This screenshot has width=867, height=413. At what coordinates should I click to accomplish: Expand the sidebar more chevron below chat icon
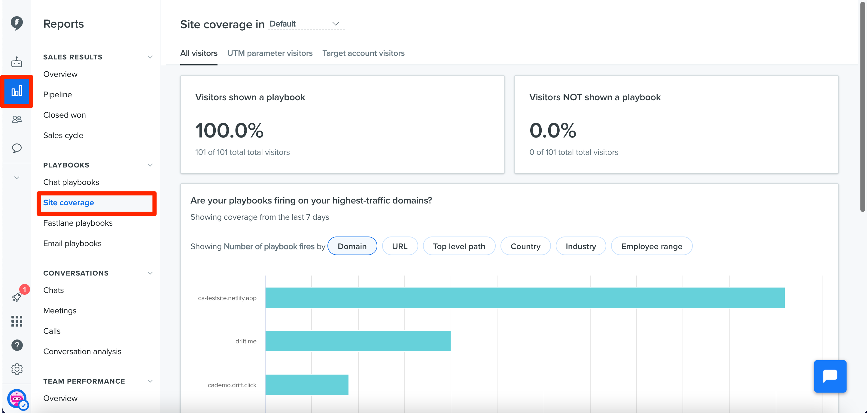click(x=17, y=177)
